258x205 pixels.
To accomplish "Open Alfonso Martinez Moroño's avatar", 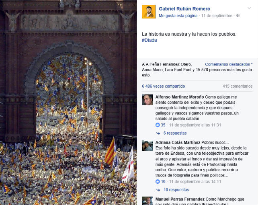I will (x=147, y=100).
